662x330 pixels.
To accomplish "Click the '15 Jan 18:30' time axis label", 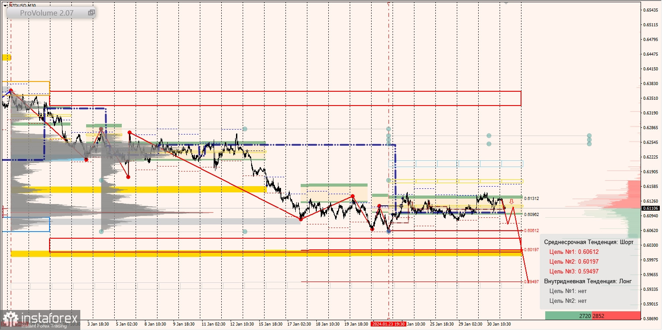I will coord(270,324).
